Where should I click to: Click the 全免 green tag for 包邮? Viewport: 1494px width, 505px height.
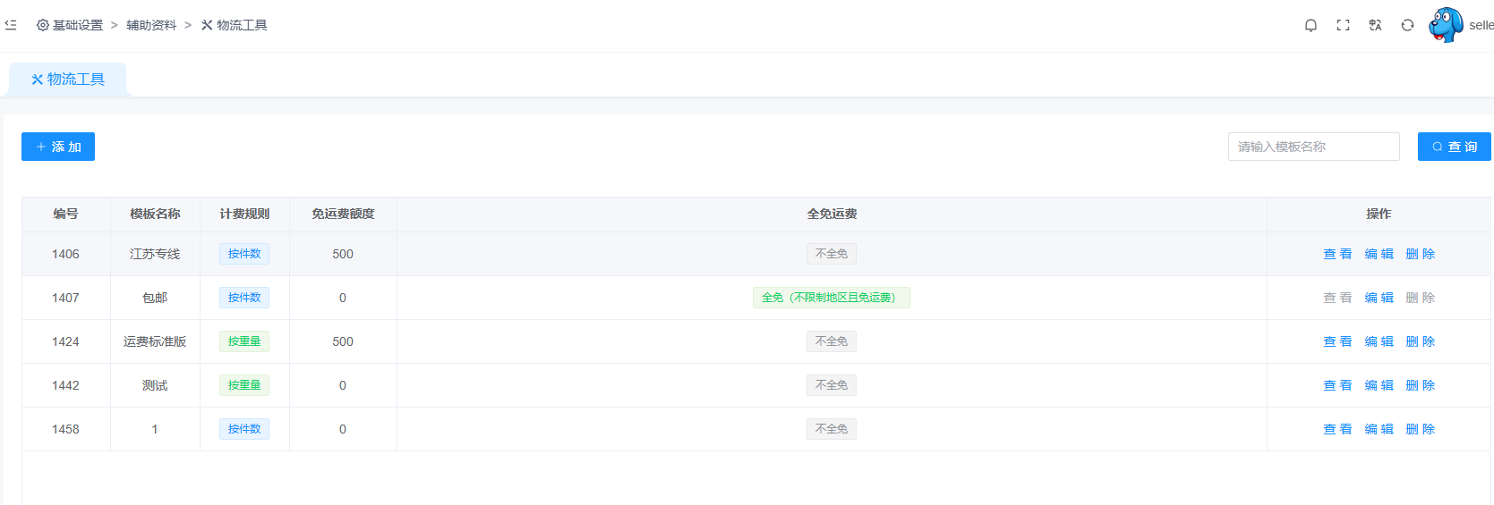click(831, 298)
